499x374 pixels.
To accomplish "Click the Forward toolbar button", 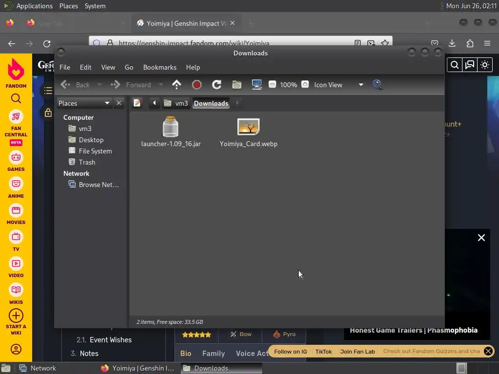I will 131,85.
